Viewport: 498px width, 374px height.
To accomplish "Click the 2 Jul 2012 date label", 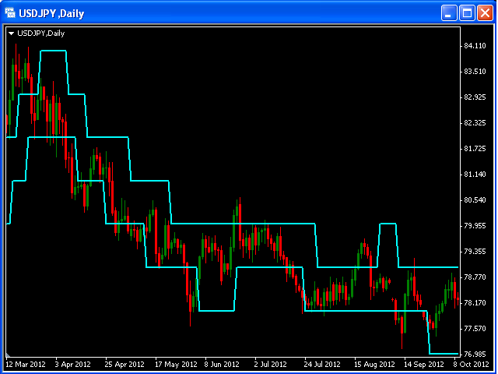I will (270, 365).
